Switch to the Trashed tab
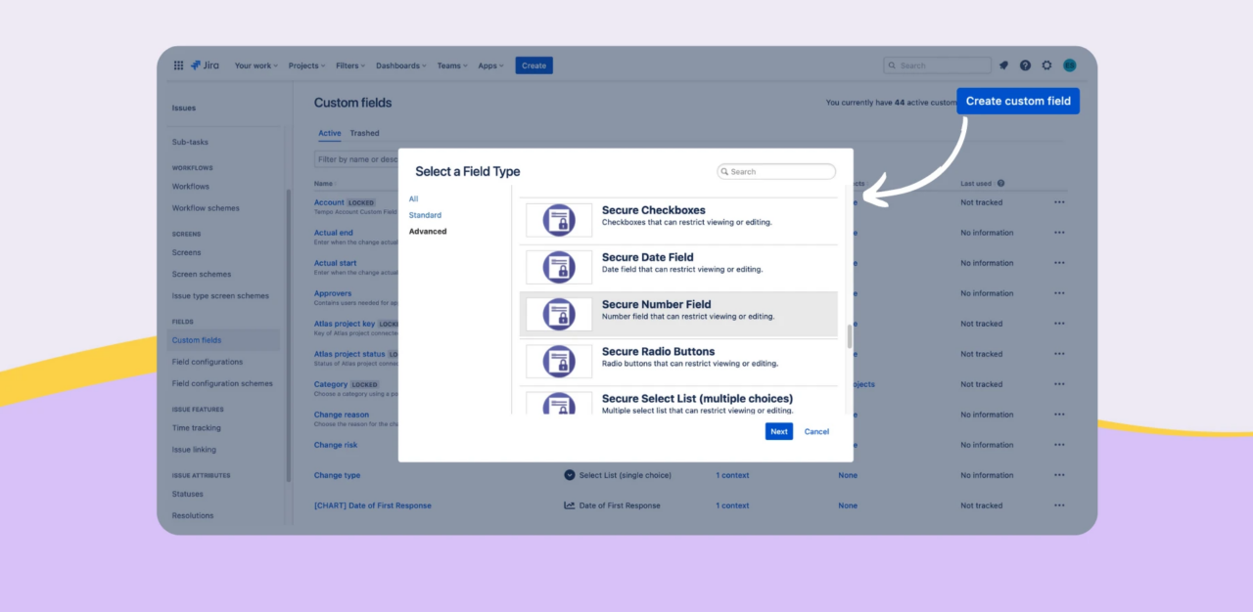The image size is (1253, 612). point(364,132)
